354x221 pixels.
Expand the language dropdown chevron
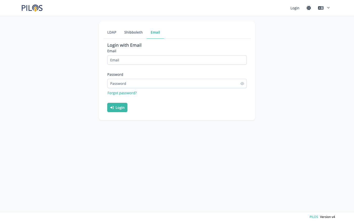(x=328, y=8)
